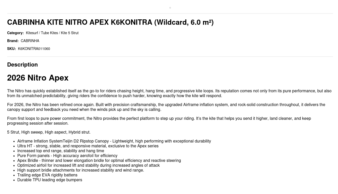Screen dimensions: 338x194
Task: Click the Airframe Inflation System bullet item
Action: 114,141
